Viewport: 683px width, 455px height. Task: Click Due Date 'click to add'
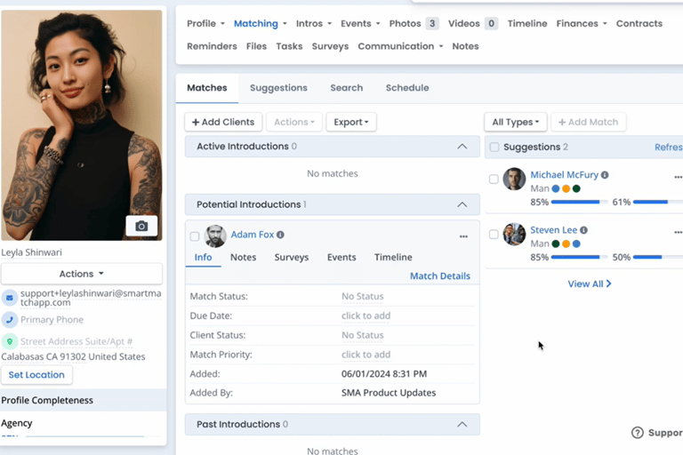pos(366,315)
